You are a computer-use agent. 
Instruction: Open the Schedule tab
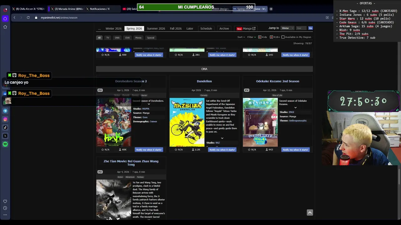[206, 28]
